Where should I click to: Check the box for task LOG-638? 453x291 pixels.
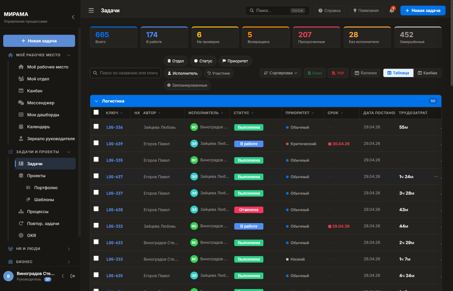[96, 209]
